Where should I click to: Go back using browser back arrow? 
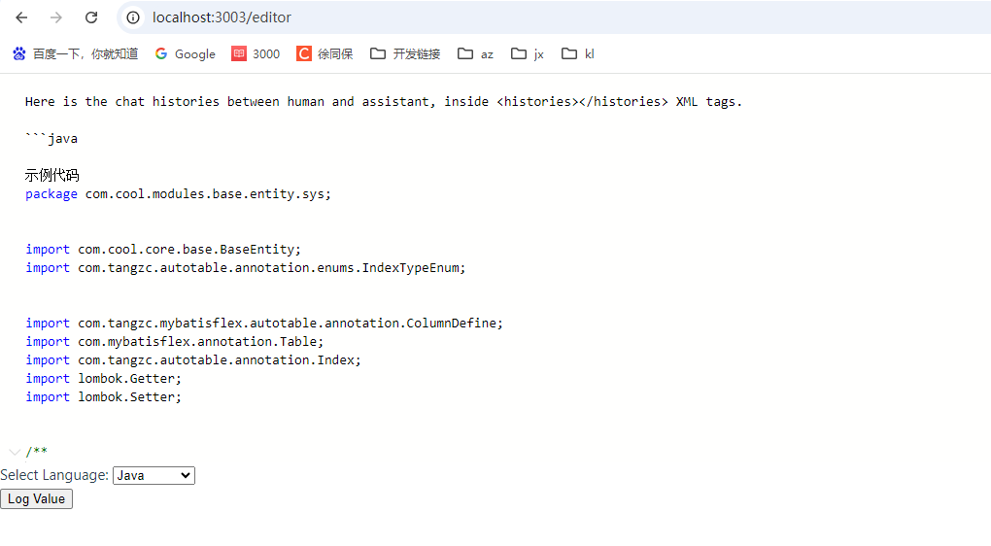point(21,17)
